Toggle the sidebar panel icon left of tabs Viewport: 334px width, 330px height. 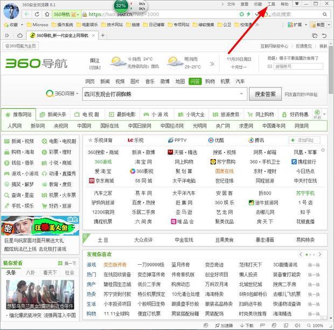[x=7, y=36]
